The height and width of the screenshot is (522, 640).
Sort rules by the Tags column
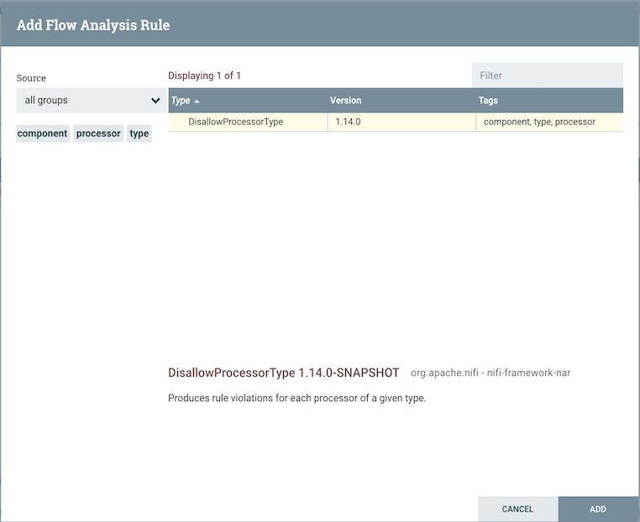(x=488, y=101)
